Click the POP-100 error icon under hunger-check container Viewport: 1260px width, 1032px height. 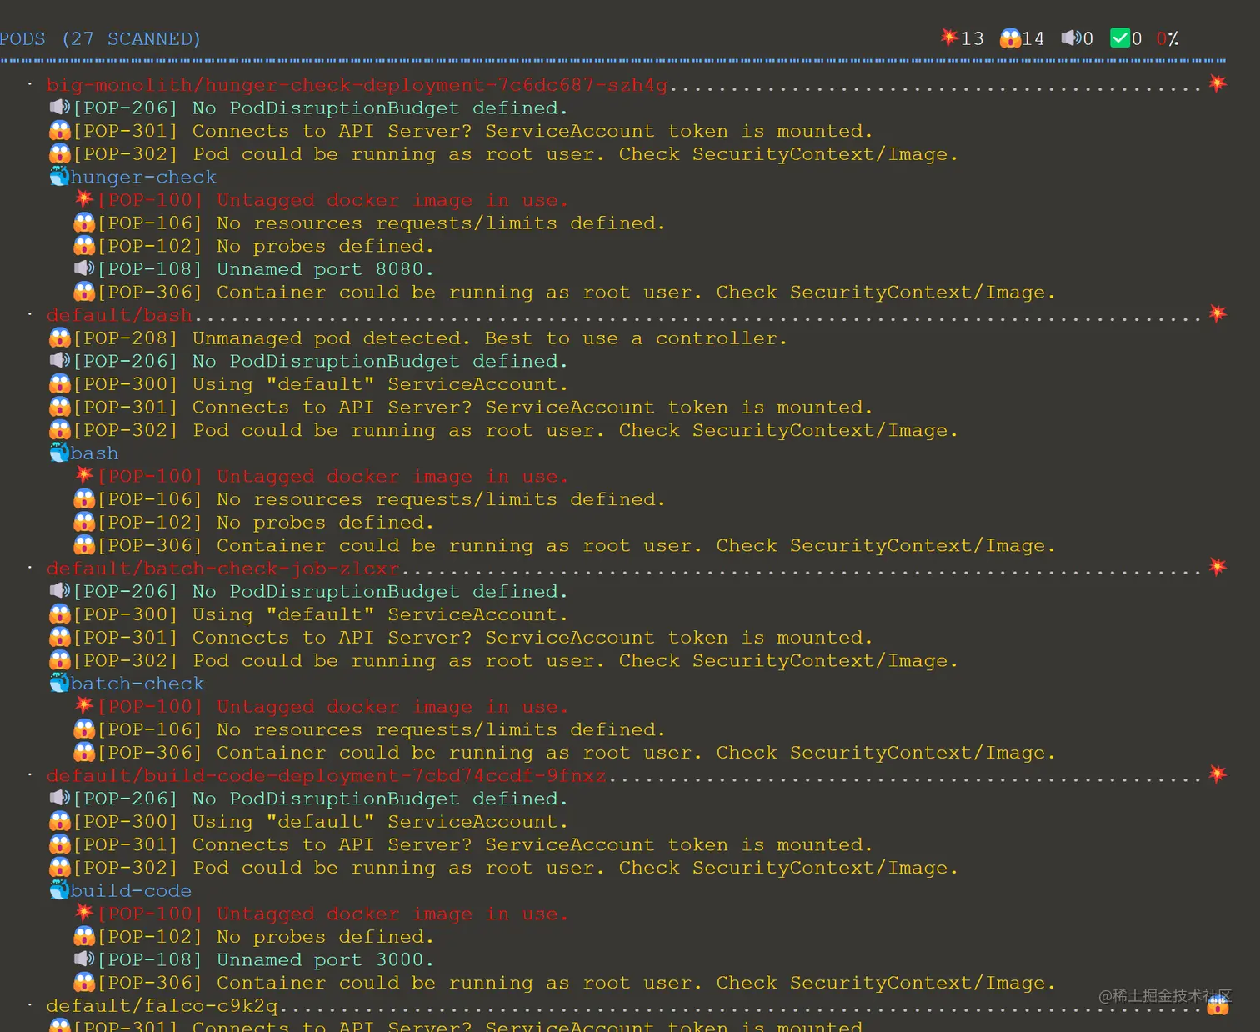coord(84,198)
